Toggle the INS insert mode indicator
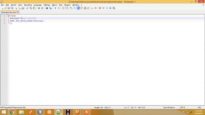This screenshot has width=205, height=115. pos(199,107)
